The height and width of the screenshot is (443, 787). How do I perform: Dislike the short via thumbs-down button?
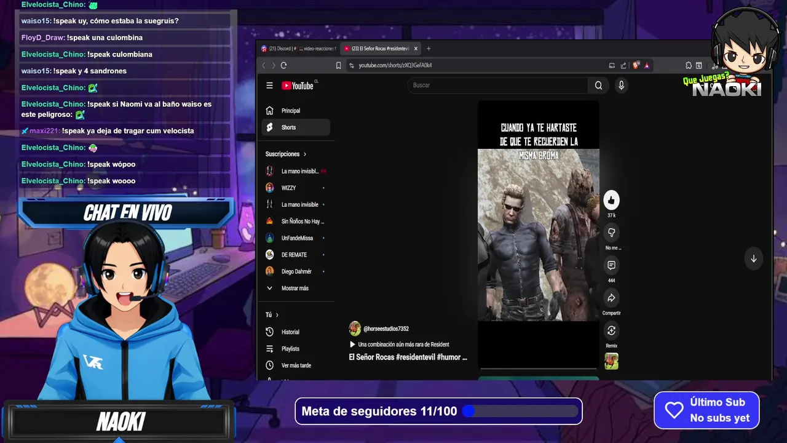[611, 233]
